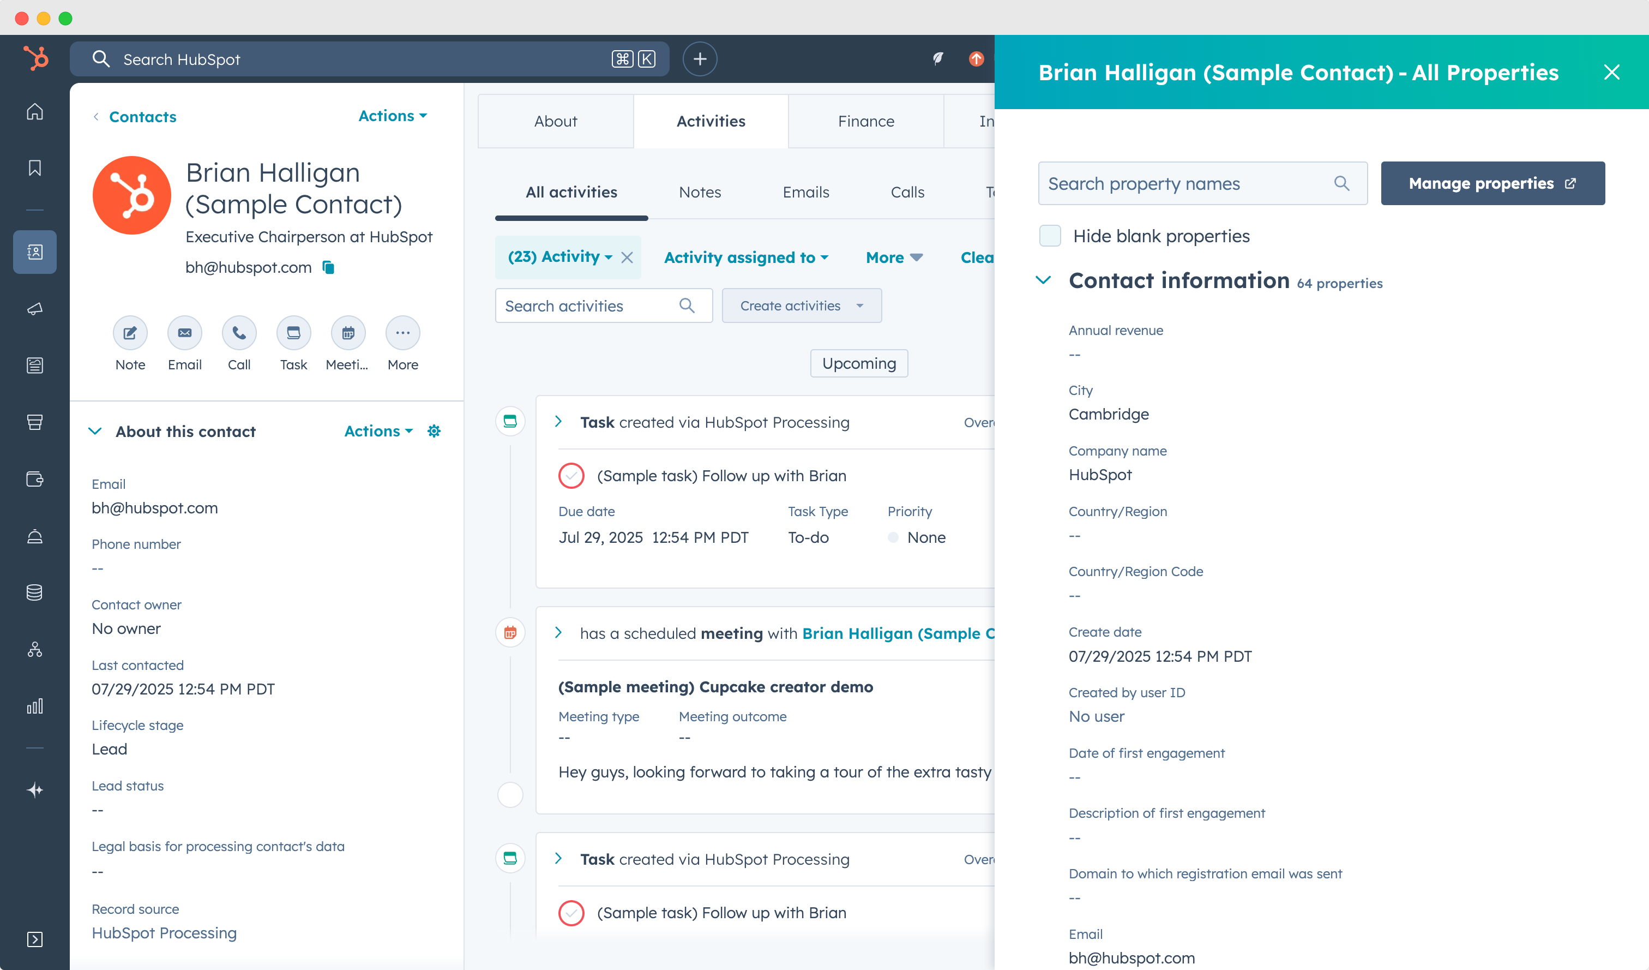The width and height of the screenshot is (1649, 970).
Task: Close the All Properties panel
Action: tap(1611, 72)
